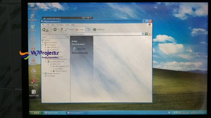Click Phone memory (C:) heading in banner
The image size is (211, 118).
tap(80, 53)
